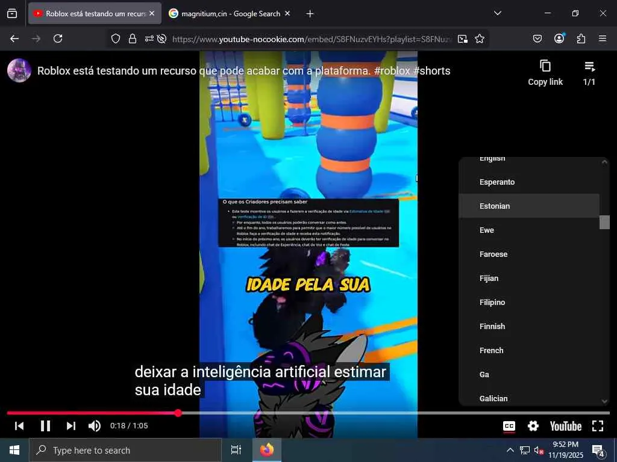Mute the video volume speaker
Screen dimensions: 617x462
pyautogui.click(x=95, y=426)
